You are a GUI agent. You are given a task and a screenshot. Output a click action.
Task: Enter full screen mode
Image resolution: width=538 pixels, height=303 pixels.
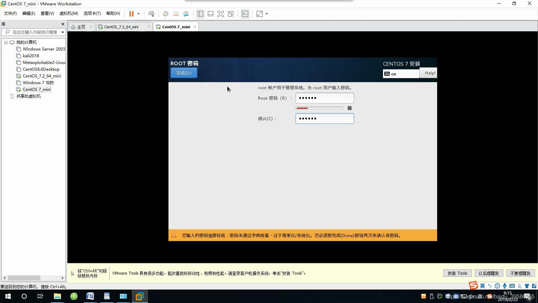221,14
